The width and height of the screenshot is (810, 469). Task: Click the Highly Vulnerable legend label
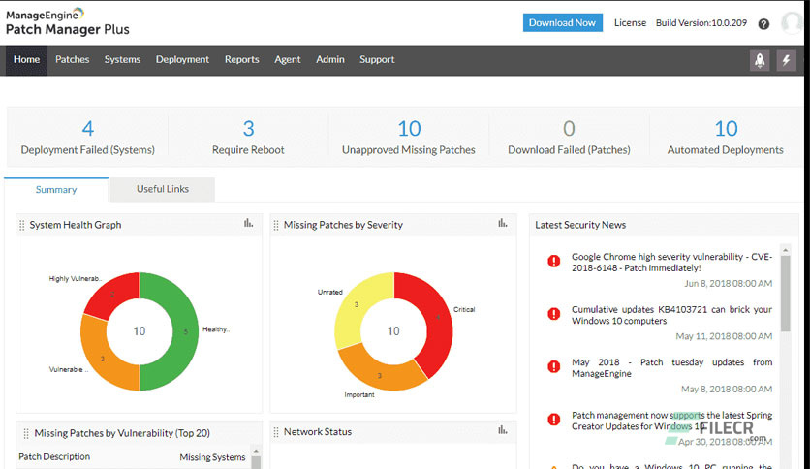76,278
